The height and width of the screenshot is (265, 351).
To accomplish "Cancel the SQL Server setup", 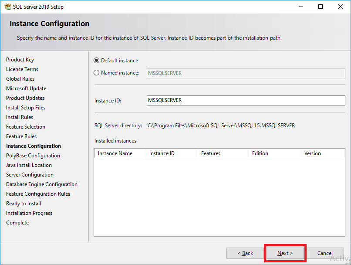I will (325, 253).
